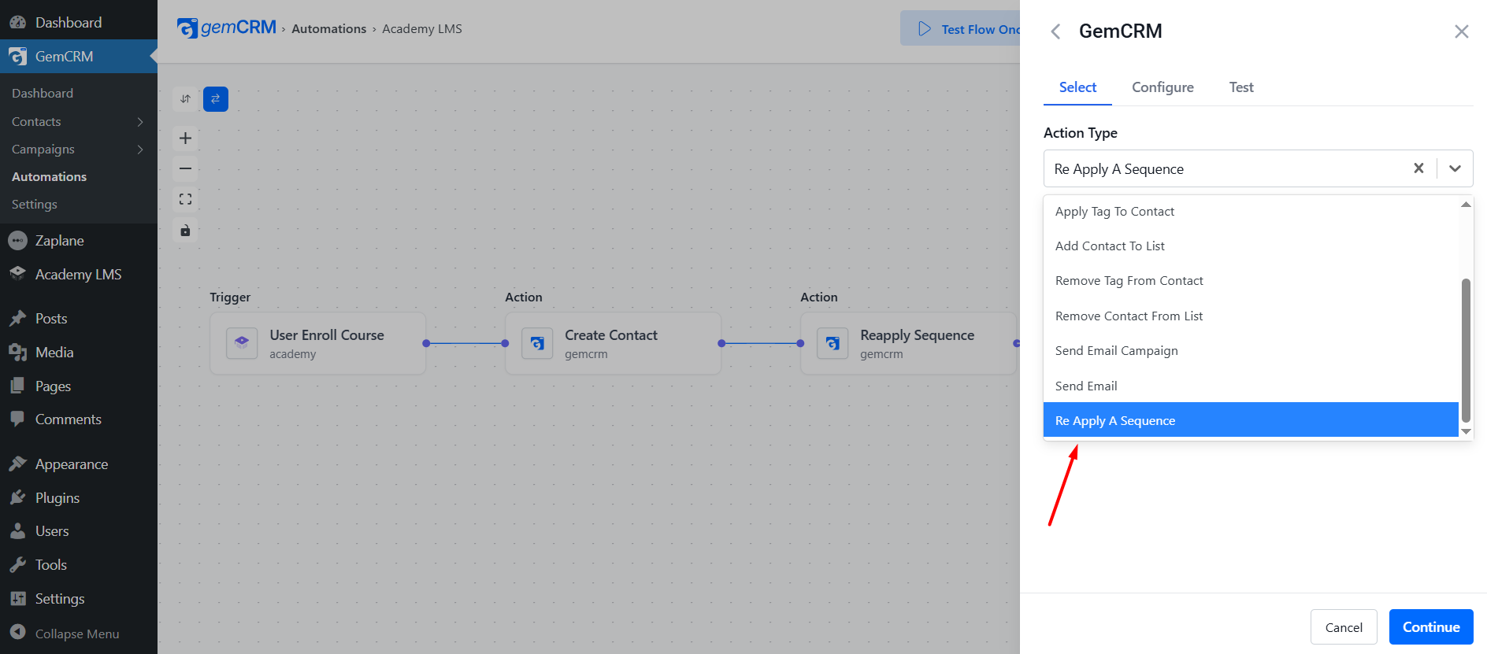Switch to the Test tab
Viewport: 1487px width, 654px height.
point(1241,87)
